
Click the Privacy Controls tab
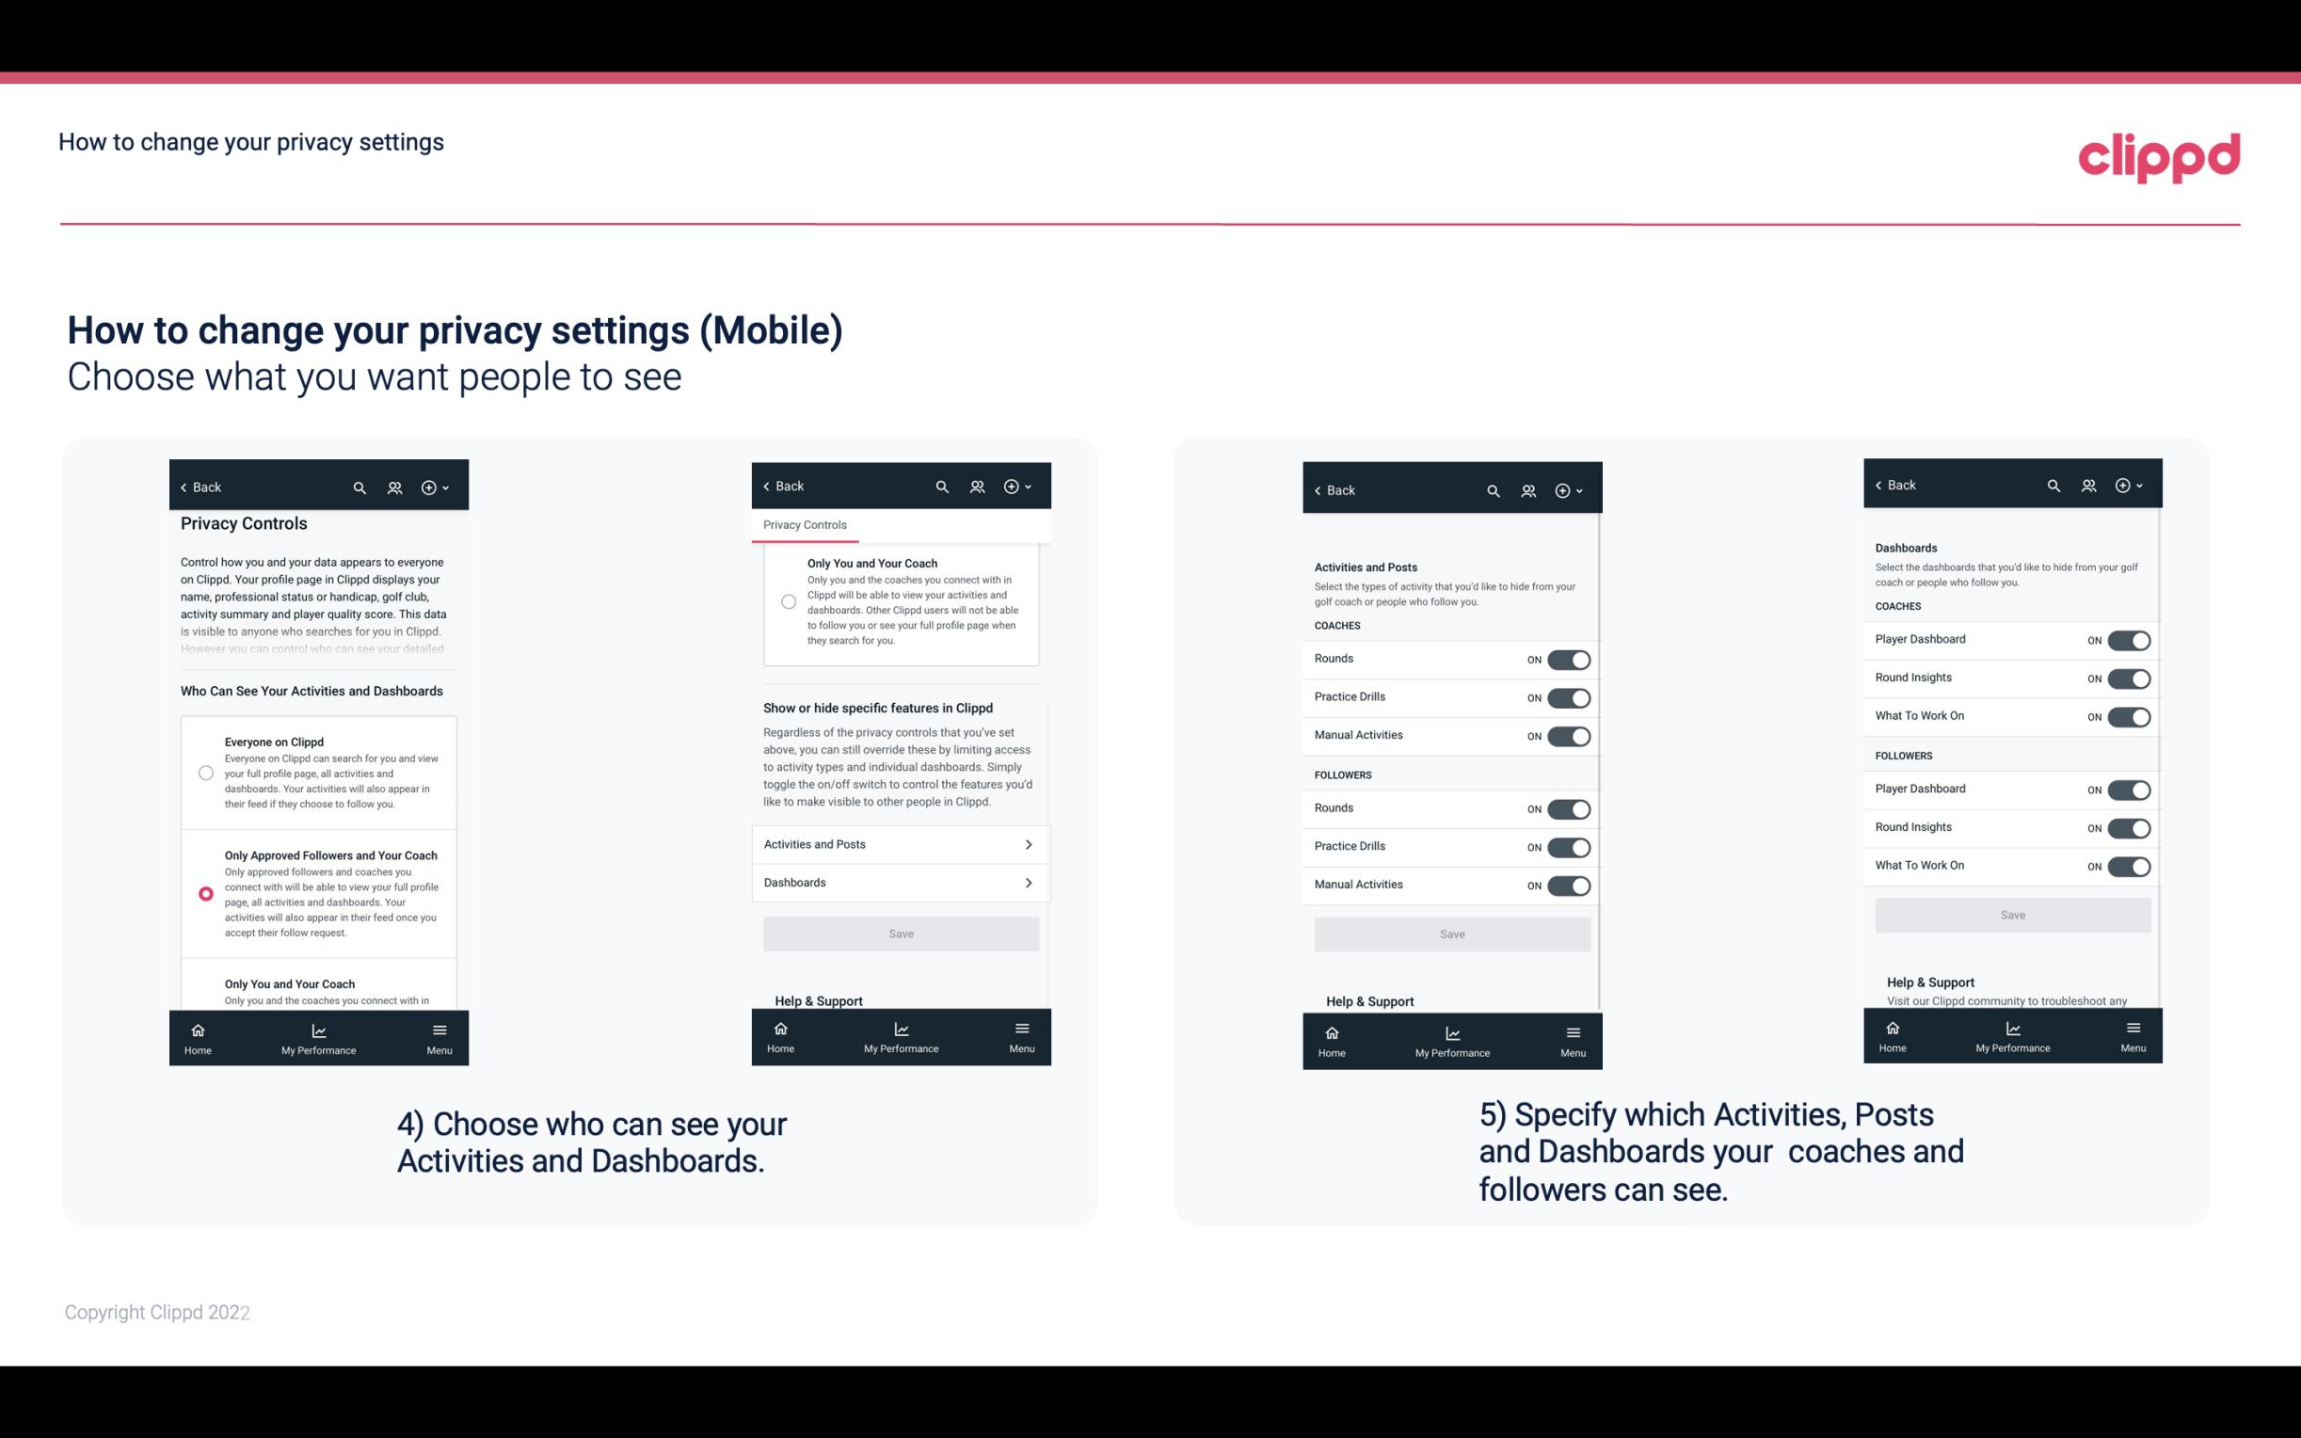pyautogui.click(x=805, y=525)
